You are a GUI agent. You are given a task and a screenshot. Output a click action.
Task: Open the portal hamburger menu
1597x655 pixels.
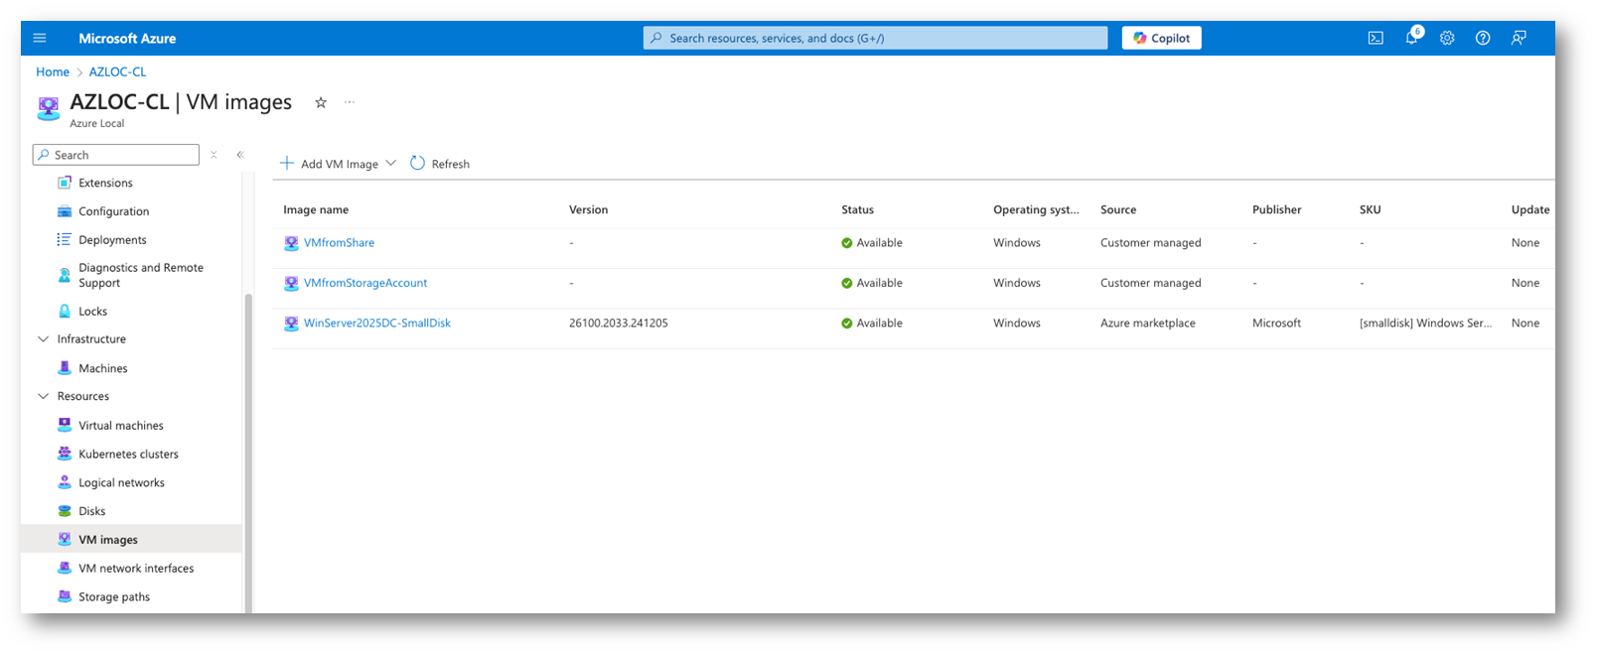point(40,39)
